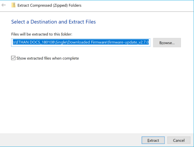Click the Files will be extracted label
The width and height of the screenshot is (194, 147).
tap(41, 34)
